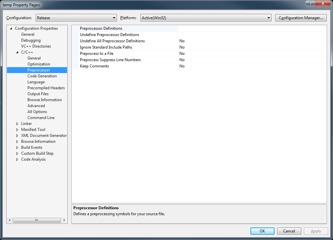Click the Configuration Manager button
This screenshot has height=240, width=333.
coord(301,18)
